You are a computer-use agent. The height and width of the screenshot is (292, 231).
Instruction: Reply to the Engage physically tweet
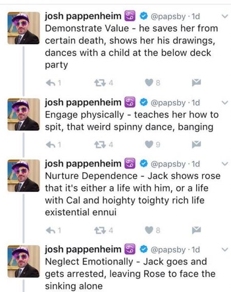tap(50, 144)
